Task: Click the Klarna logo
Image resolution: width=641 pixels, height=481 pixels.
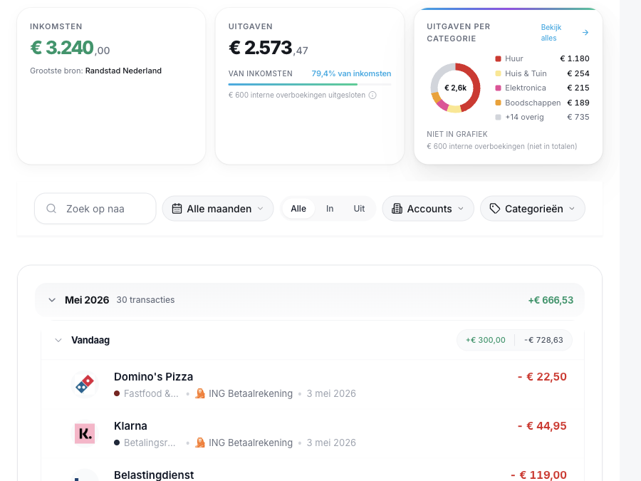Action: point(85,433)
